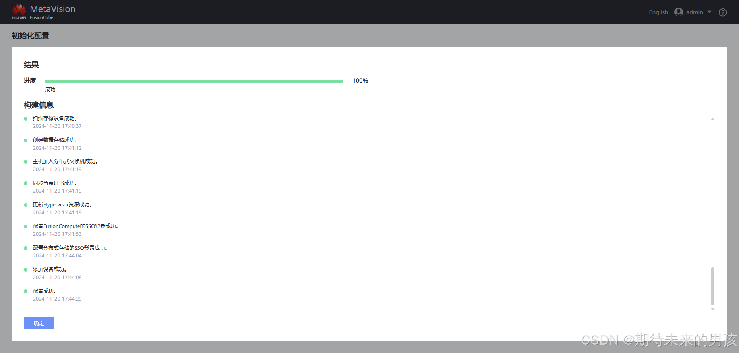Click the build log scrollbar thumb

click(712, 286)
